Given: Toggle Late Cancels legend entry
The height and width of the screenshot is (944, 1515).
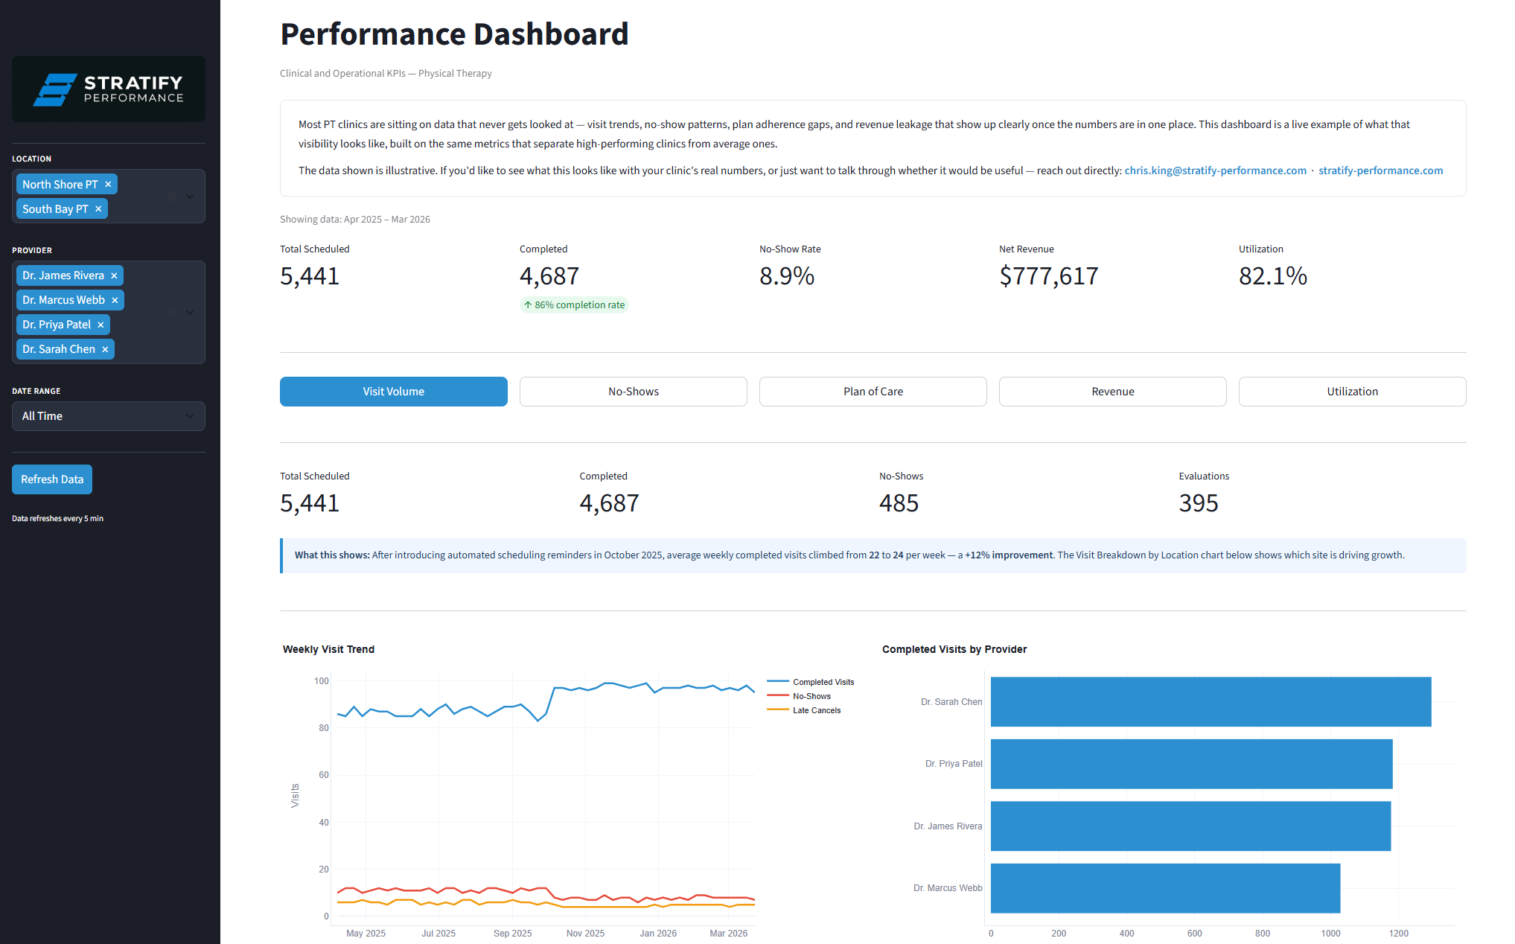Looking at the screenshot, I should point(804,710).
